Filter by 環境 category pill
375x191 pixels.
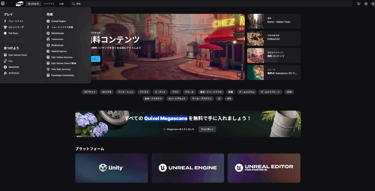[230, 92]
